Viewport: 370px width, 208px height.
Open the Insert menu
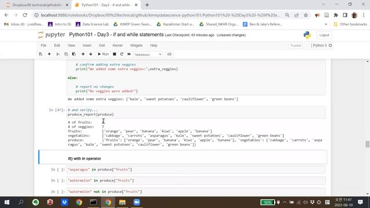point(87,46)
